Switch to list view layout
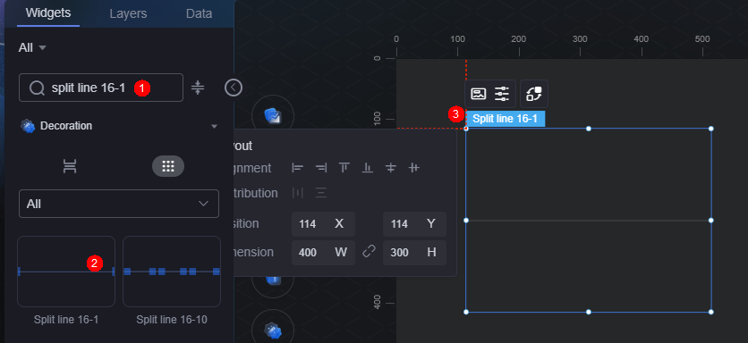Screen dimensions: 748x343 point(70,166)
